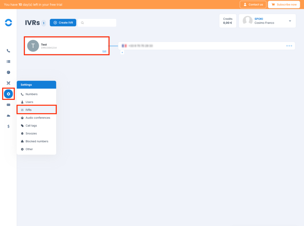Viewport: 304px width, 226px height.
Task: Open the pie chart statistics icon
Action: click(x=8, y=72)
